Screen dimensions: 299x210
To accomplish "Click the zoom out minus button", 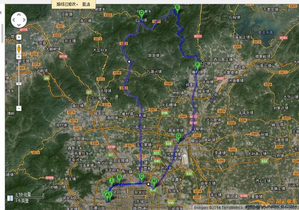I will [x=19, y=109].
